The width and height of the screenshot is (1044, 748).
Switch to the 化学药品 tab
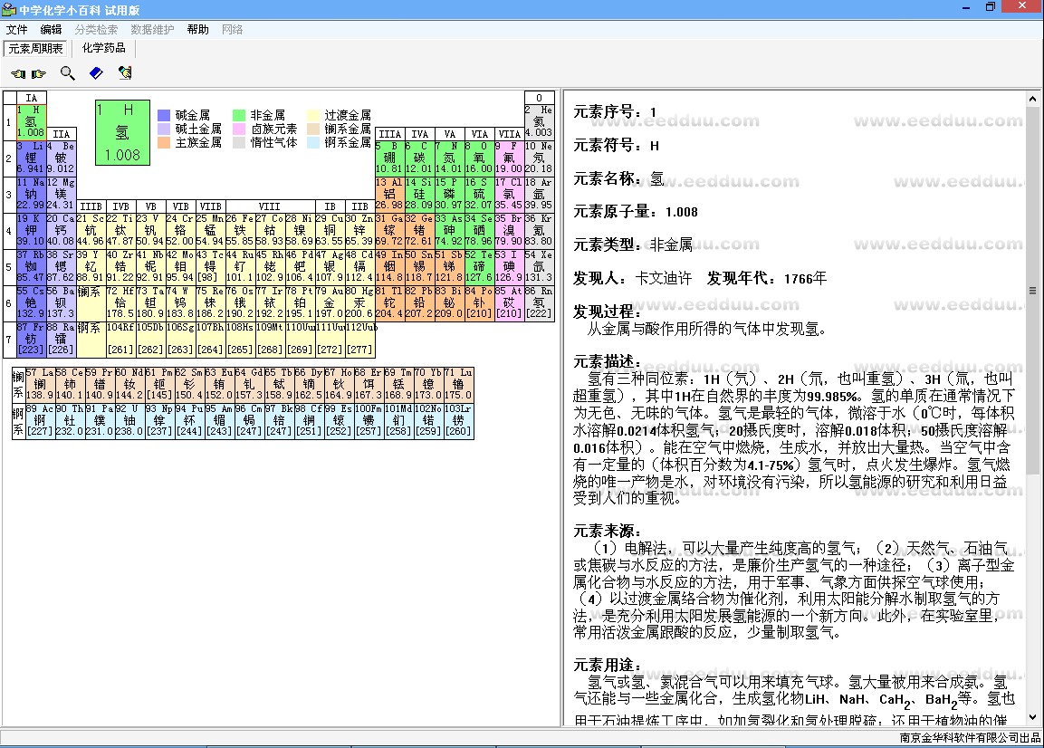pyautogui.click(x=103, y=48)
